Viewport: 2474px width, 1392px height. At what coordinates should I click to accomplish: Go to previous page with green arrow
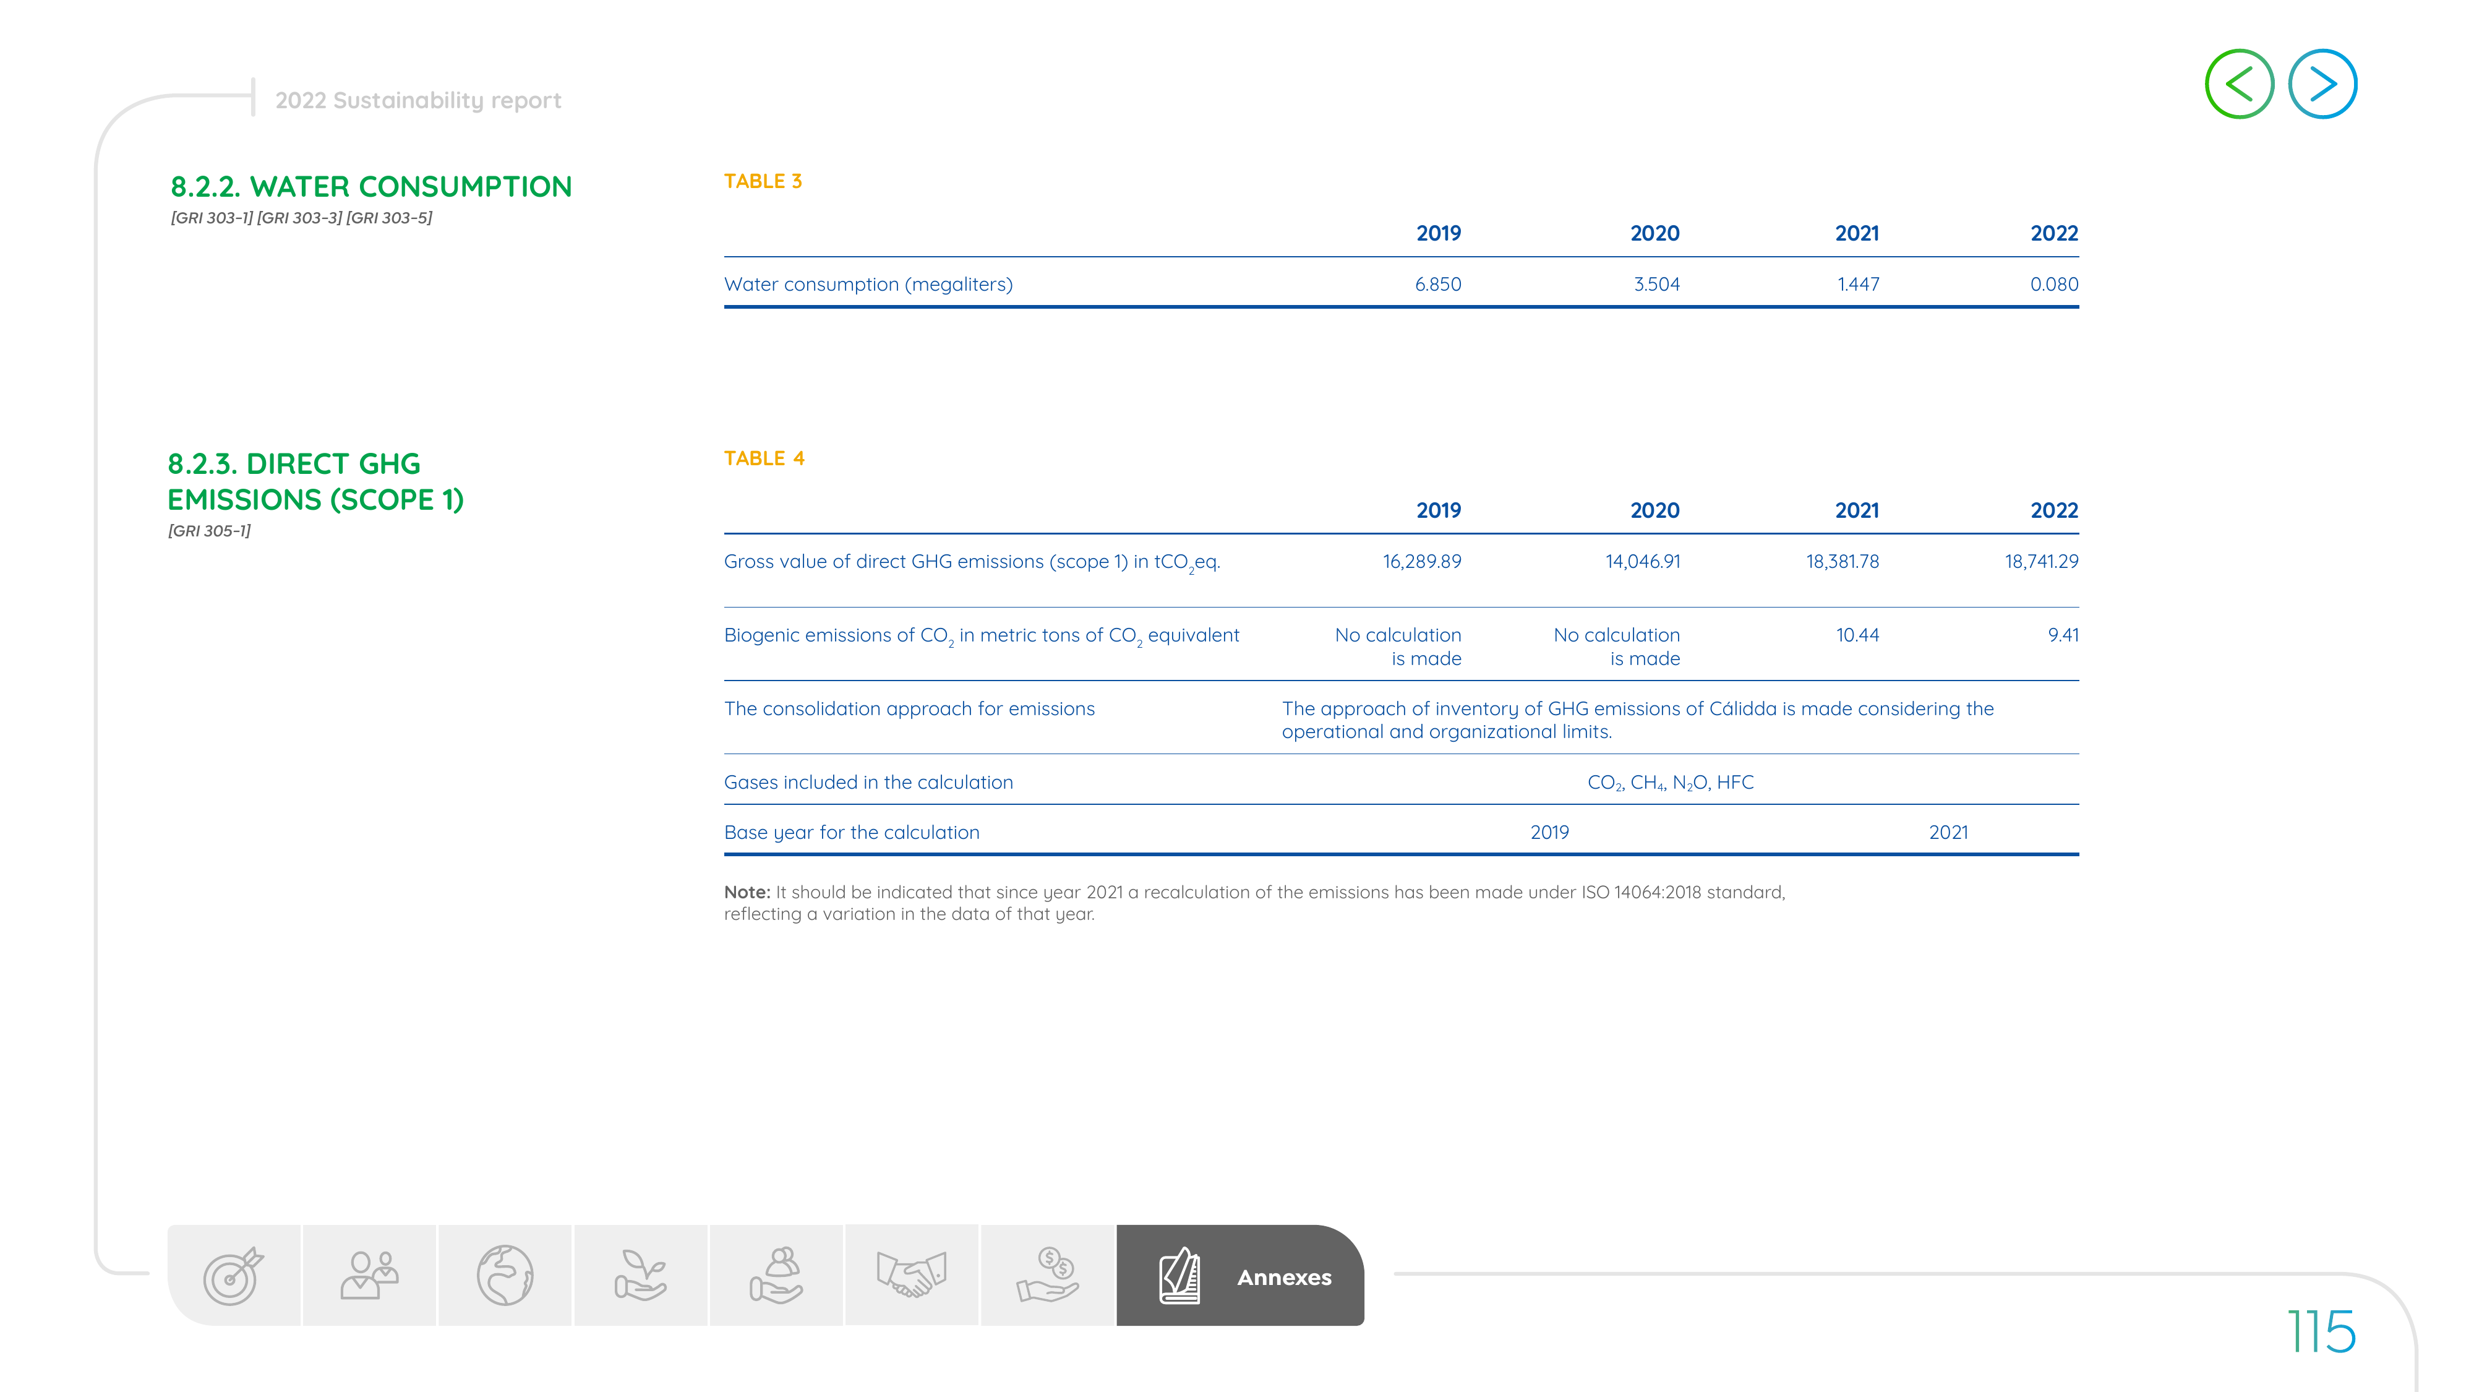click(x=2239, y=85)
